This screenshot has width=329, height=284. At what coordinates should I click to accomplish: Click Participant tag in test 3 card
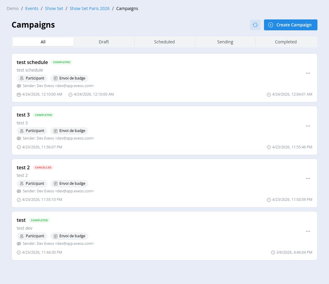[32, 131]
